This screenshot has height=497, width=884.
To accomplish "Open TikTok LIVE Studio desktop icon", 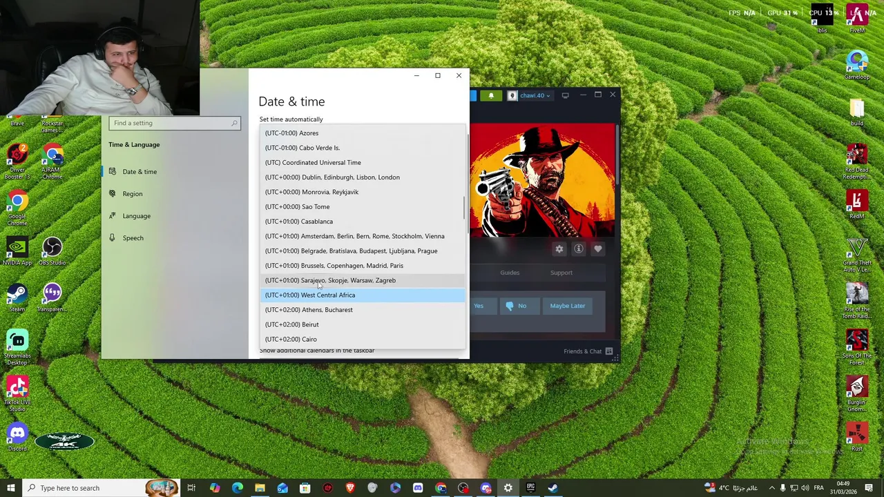I will [x=17, y=393].
